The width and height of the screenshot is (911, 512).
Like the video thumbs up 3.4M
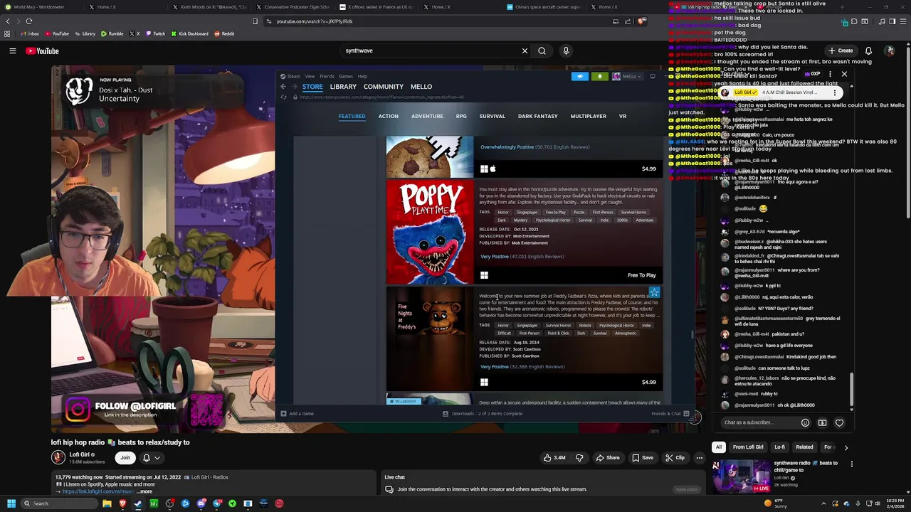point(554,458)
